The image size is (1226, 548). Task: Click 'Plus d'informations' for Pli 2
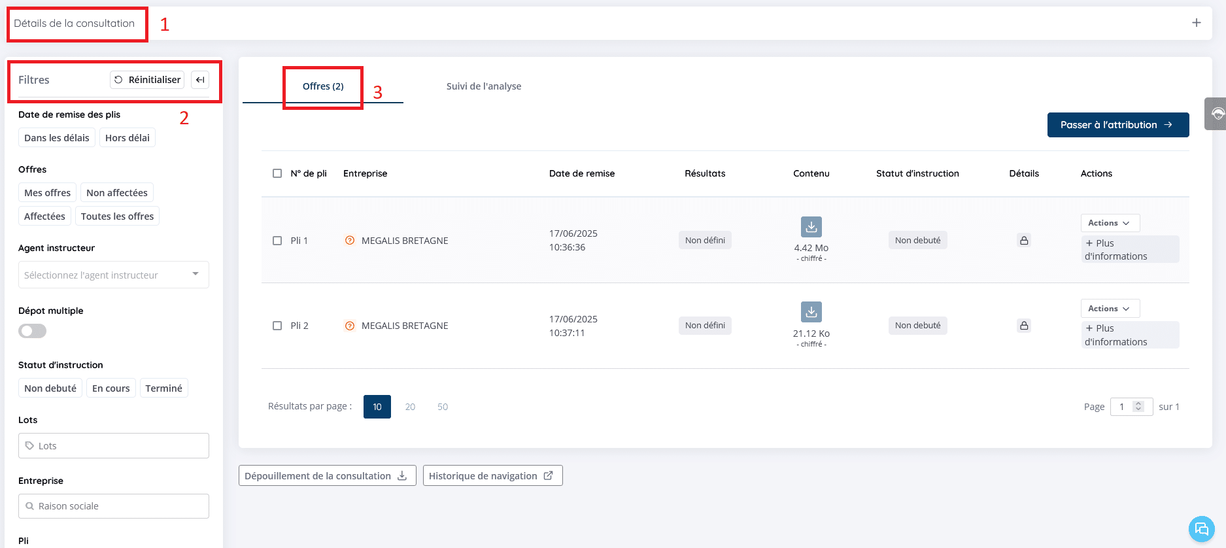(1130, 335)
